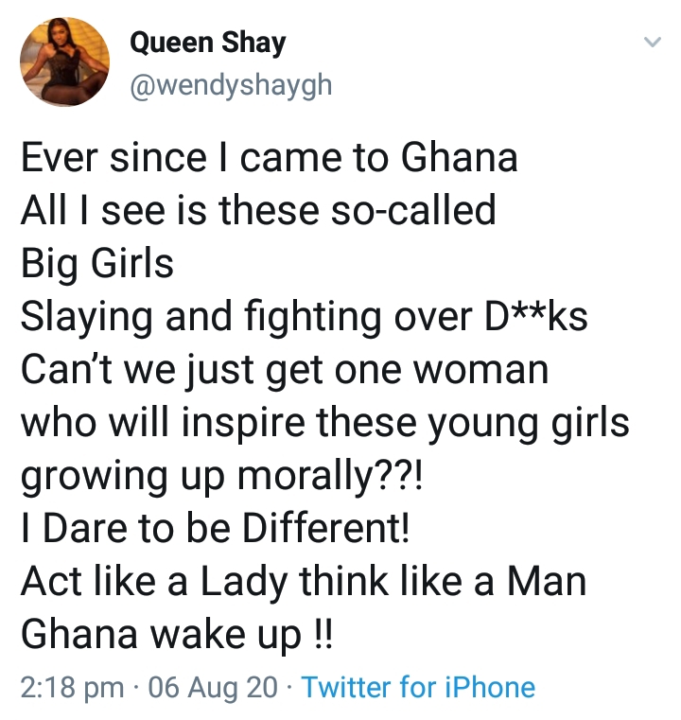Screen dimensions: 681x720
Task: Visit the @wendyshaygh handle
Action: pyautogui.click(x=231, y=86)
